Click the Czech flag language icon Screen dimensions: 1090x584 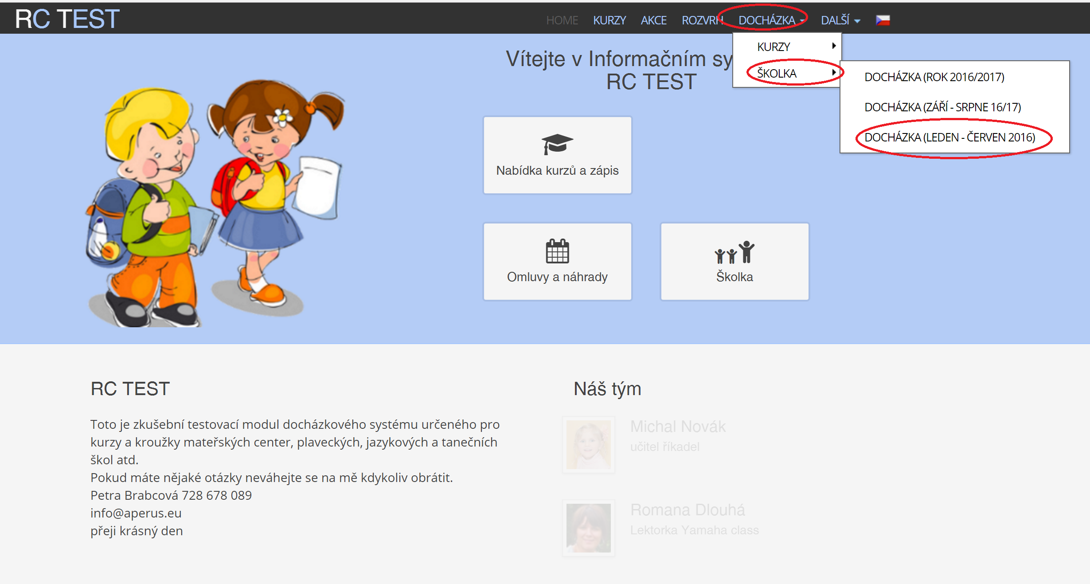tap(883, 20)
